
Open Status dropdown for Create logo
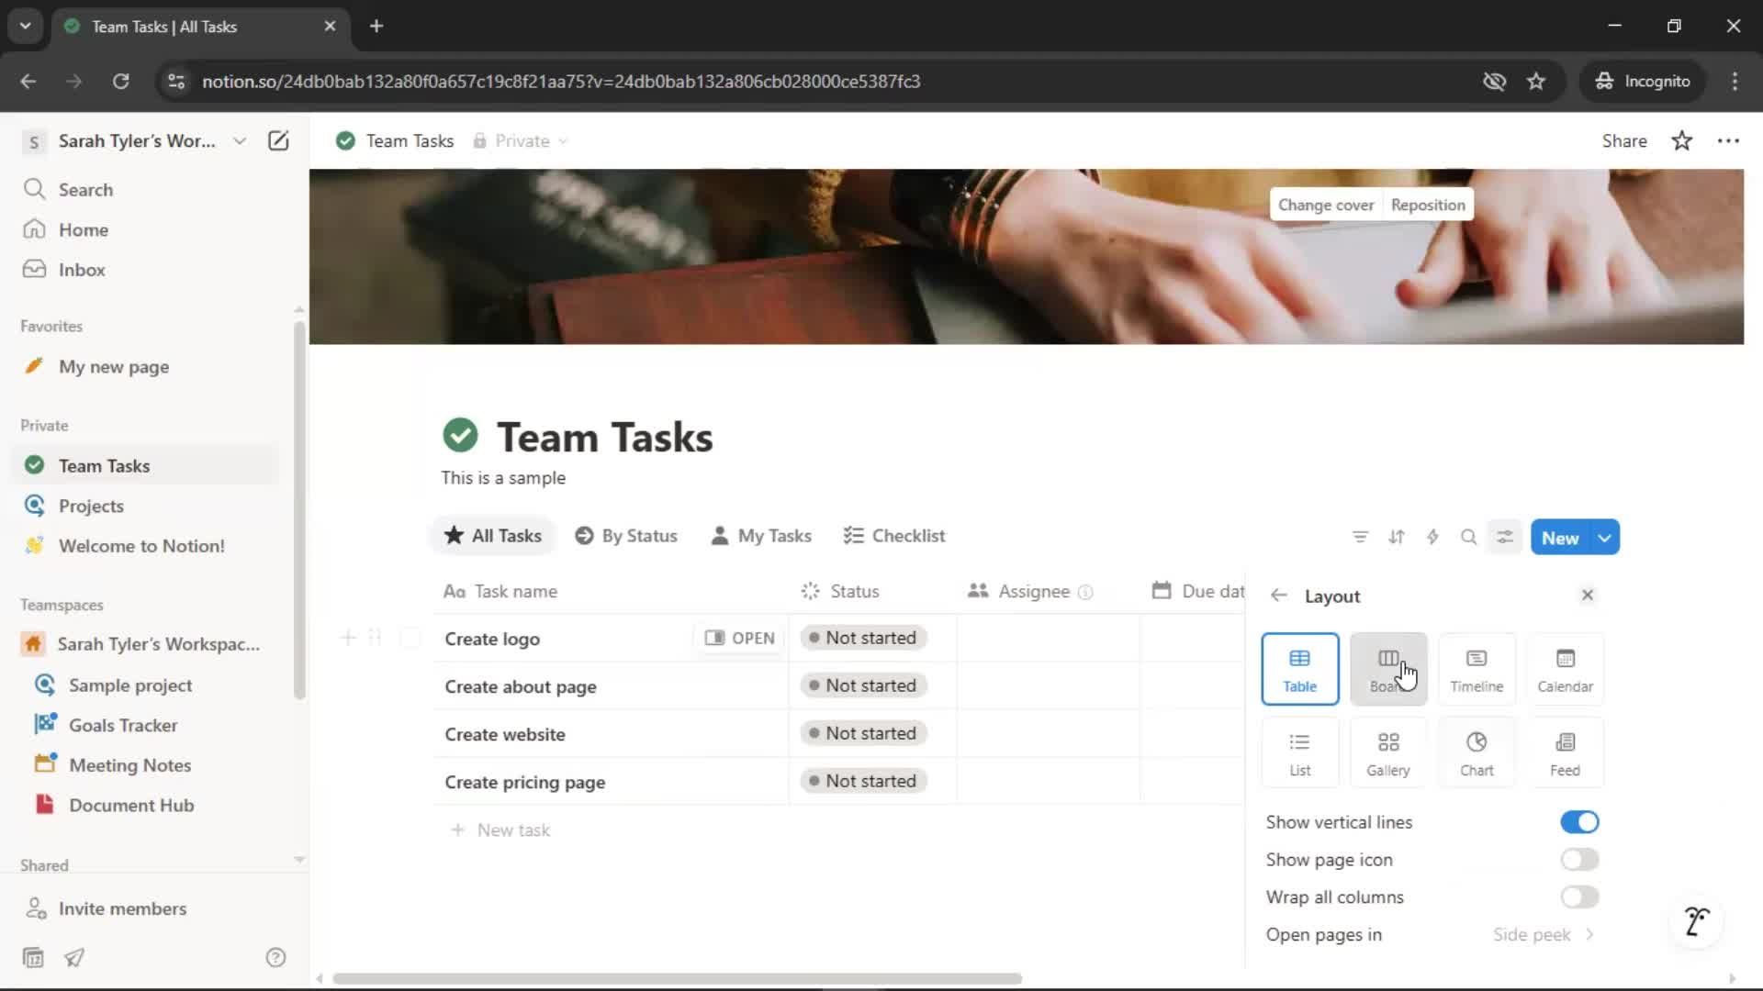tap(863, 638)
